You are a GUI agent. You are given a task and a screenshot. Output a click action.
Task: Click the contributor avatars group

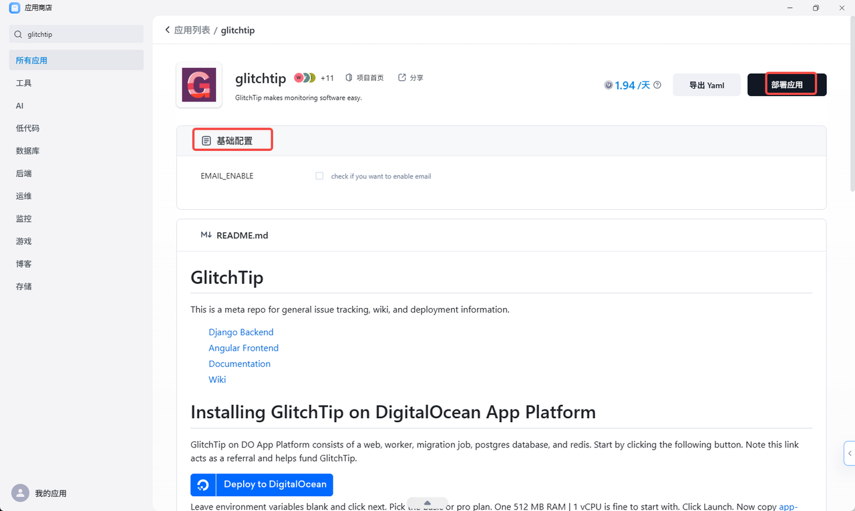305,77
